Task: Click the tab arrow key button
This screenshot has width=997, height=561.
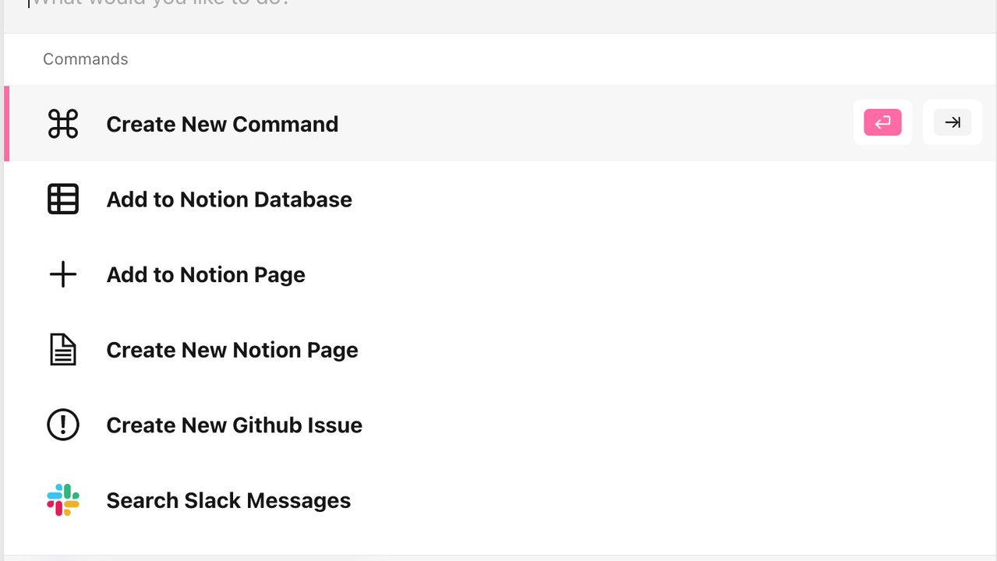Action: 953,122
